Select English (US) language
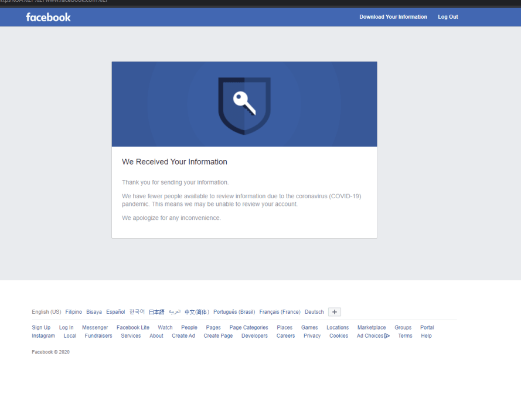This screenshot has height=397, width=521. [x=46, y=312]
